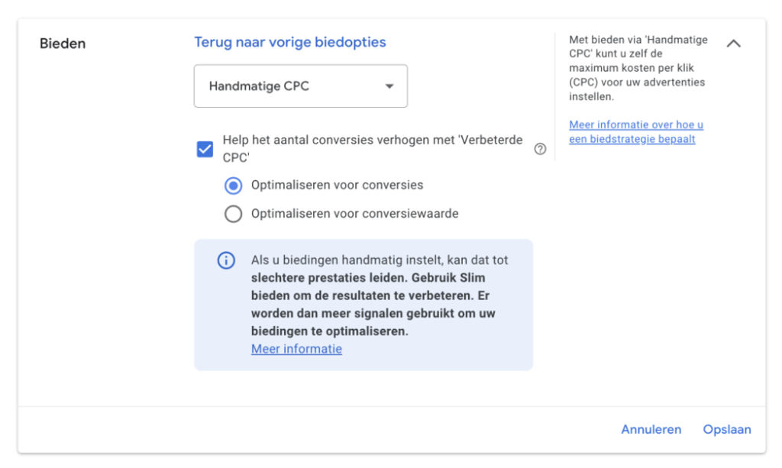Click the dropdown arrow beside Handmatige CPC
This screenshot has width=782, height=468.
point(389,86)
